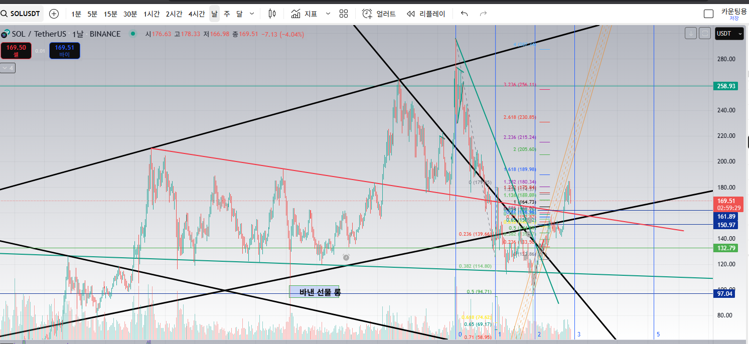The width and height of the screenshot is (749, 344).
Task: Click the add symbol plus icon
Action: pos(54,14)
